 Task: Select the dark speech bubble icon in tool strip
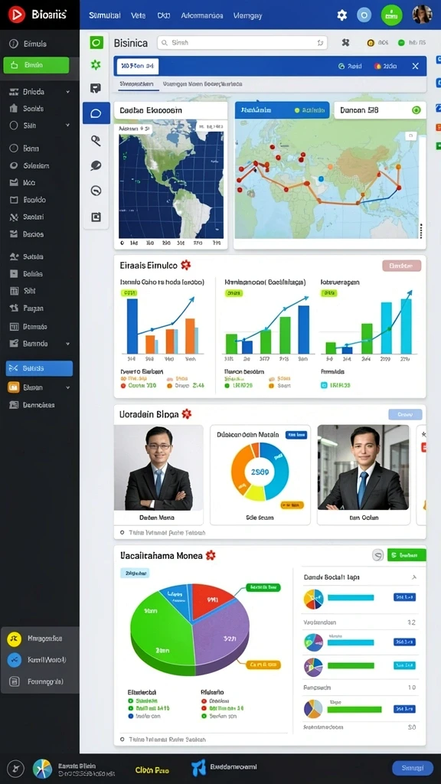[x=96, y=165]
